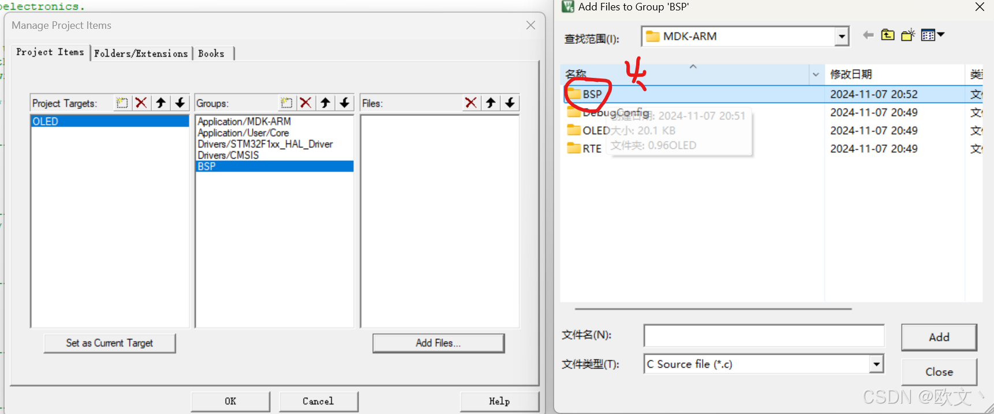The image size is (994, 414).
Task: Open the view menu icon
Action: [x=933, y=35]
